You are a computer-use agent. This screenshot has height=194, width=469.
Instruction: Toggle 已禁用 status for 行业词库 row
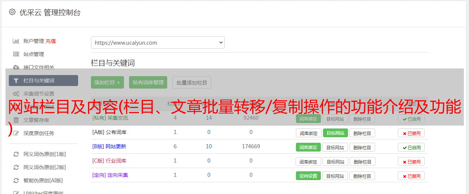click(411, 162)
